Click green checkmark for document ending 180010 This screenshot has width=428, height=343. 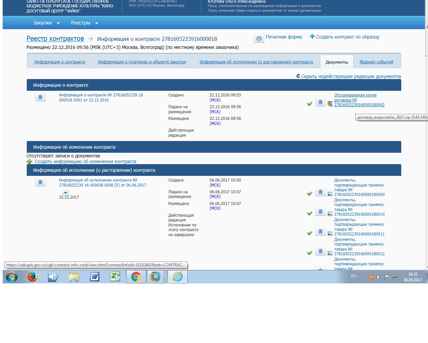tap(310, 213)
